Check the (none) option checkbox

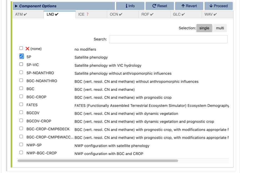click(21, 49)
